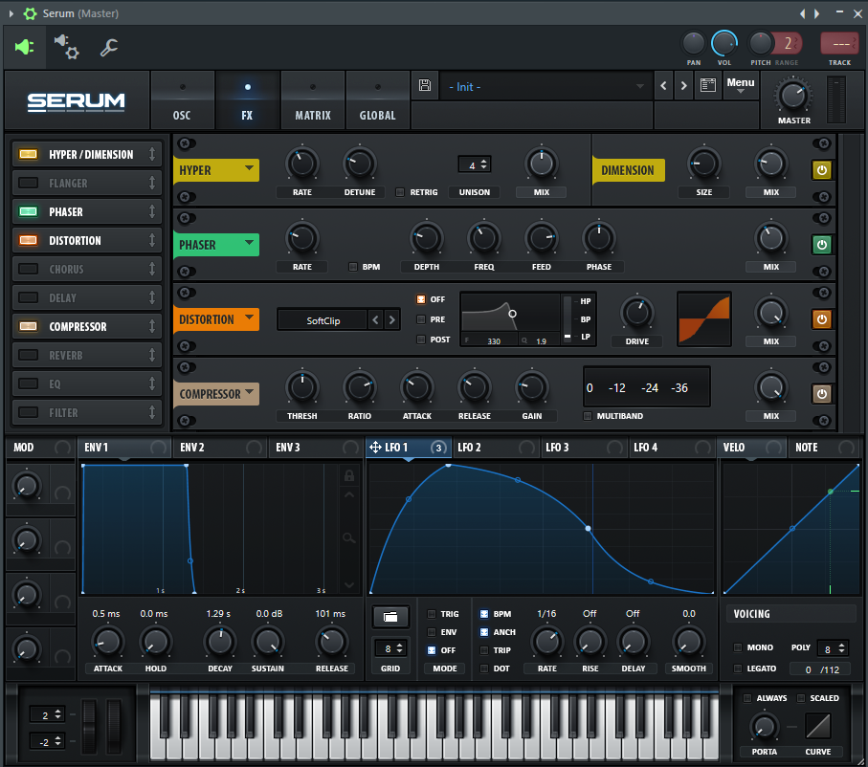Adjust the LFO GRID value stepper
The width and height of the screenshot is (868, 767).
tap(399, 648)
